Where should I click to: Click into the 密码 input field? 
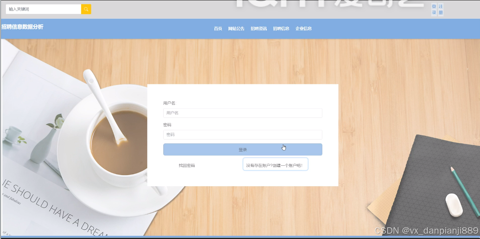pos(243,135)
